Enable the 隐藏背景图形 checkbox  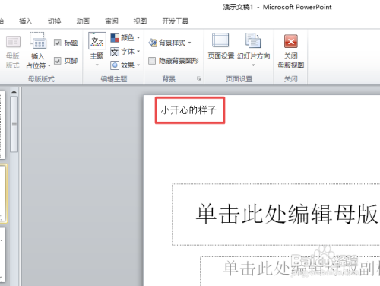(152, 61)
